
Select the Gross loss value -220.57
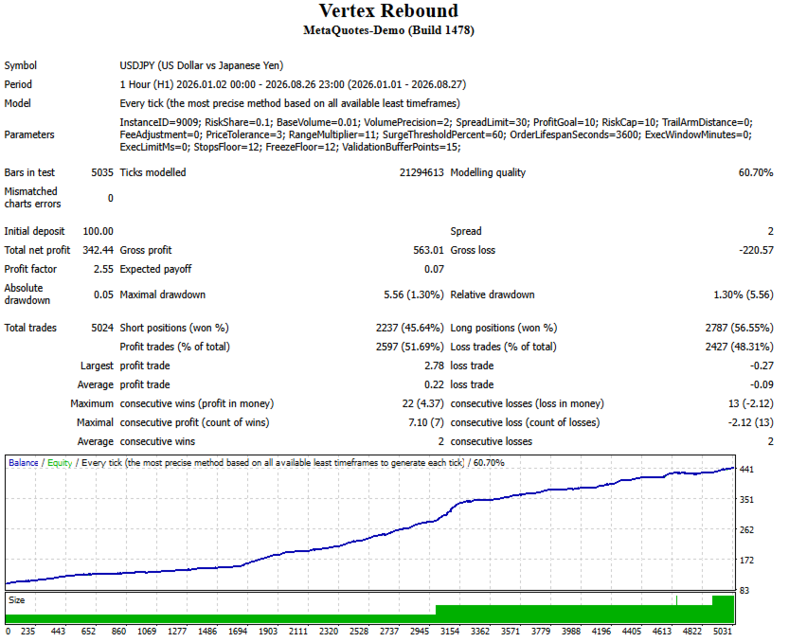coord(756,250)
